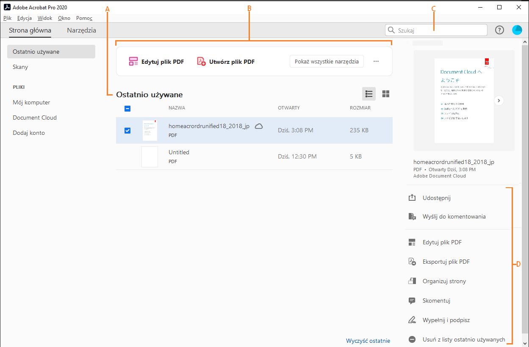The width and height of the screenshot is (529, 347).
Task: Click the Wyczyść ostatnie link
Action: coord(368,341)
